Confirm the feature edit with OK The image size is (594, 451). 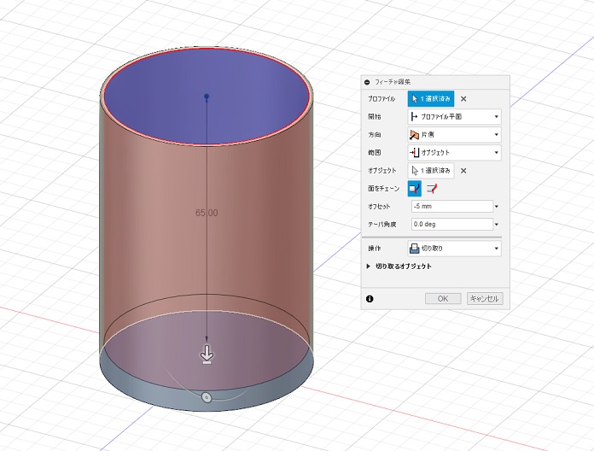pyautogui.click(x=443, y=299)
